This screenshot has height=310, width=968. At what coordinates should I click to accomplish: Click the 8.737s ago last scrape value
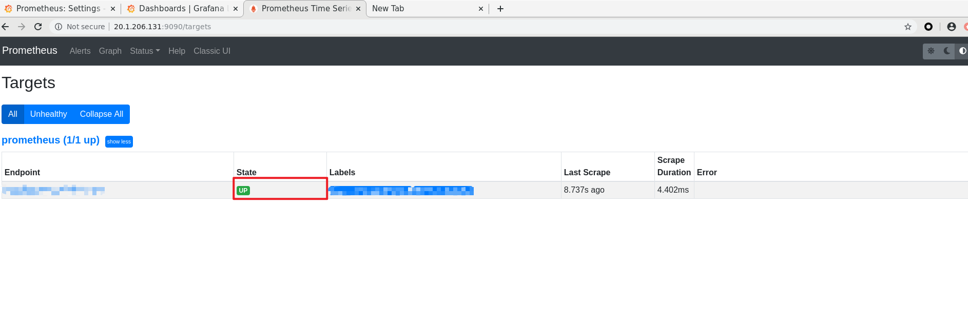pyautogui.click(x=584, y=190)
